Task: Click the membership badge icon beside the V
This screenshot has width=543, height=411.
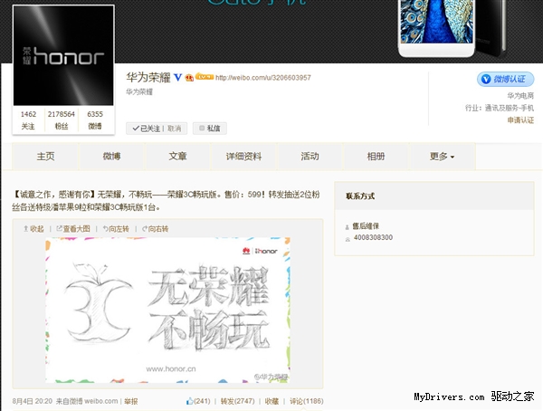Action: point(189,78)
